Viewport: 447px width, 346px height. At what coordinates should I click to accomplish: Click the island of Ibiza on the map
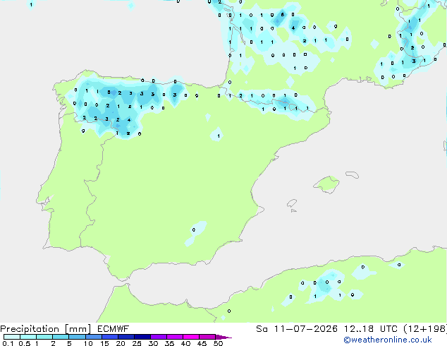292,203
